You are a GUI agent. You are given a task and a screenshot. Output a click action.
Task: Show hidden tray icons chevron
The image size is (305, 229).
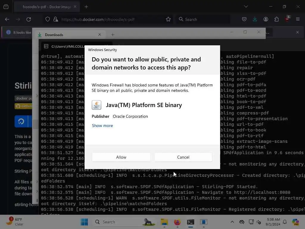[x=232, y=222]
